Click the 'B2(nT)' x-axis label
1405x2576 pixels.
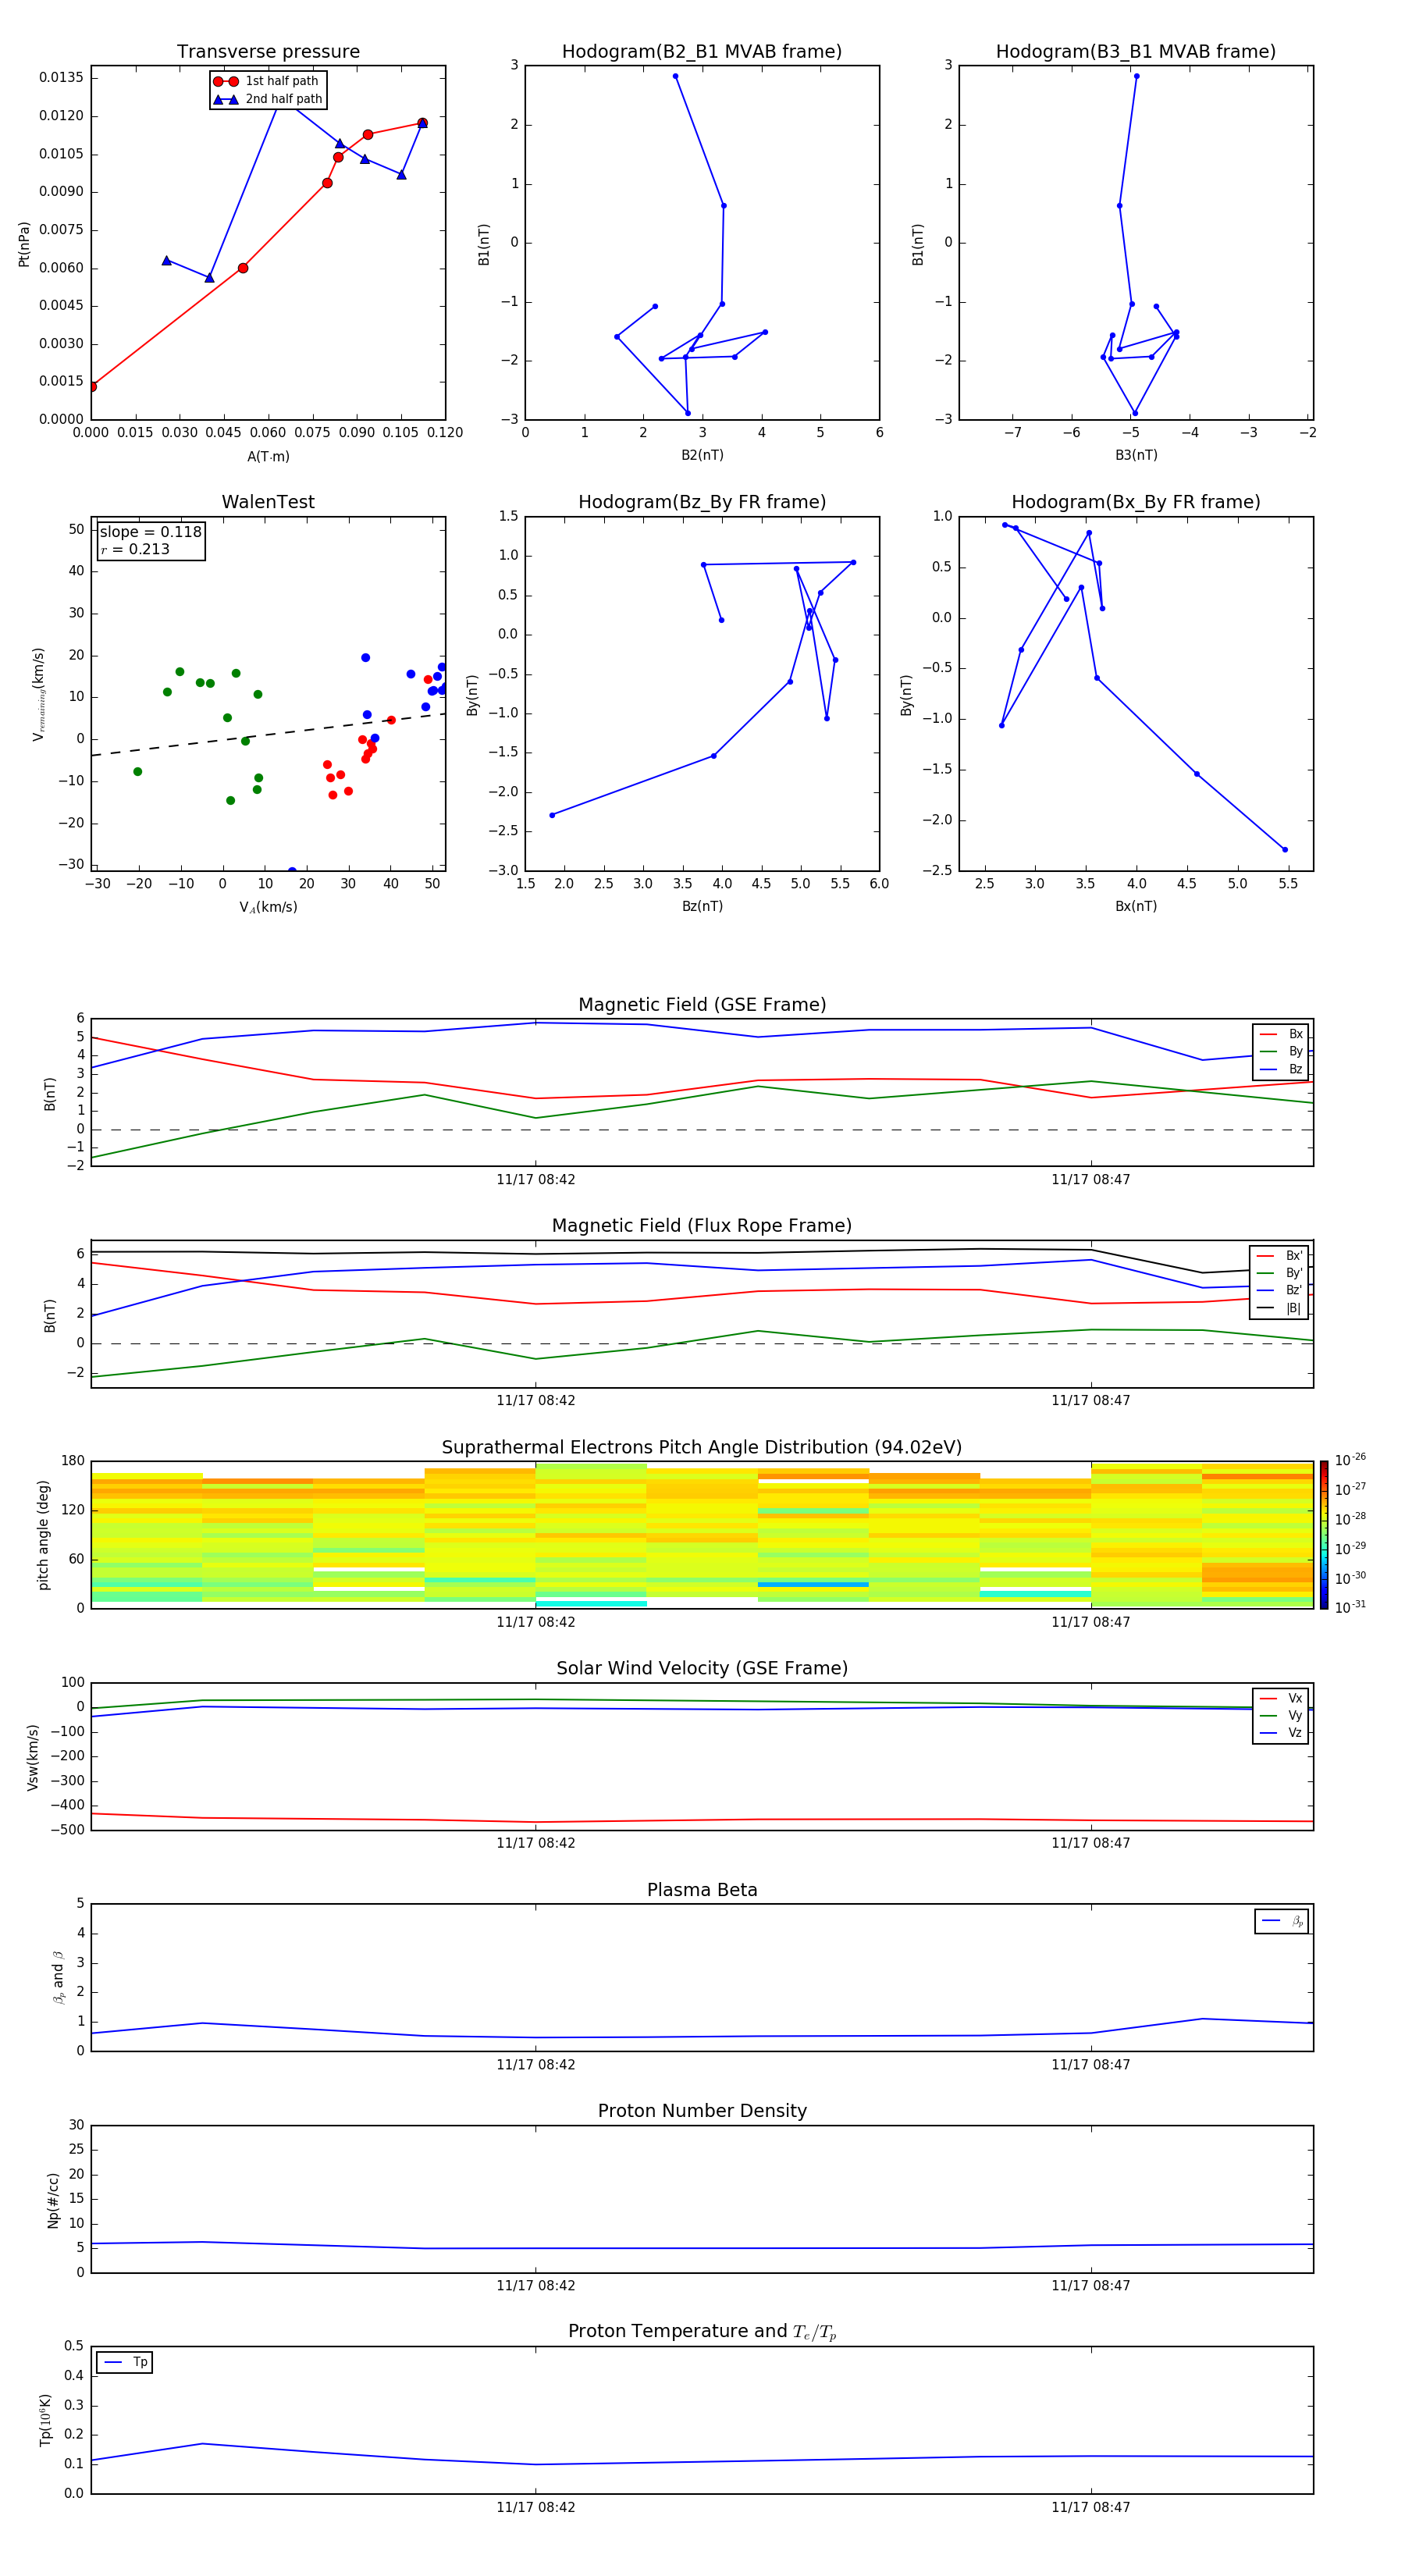pos(702,456)
